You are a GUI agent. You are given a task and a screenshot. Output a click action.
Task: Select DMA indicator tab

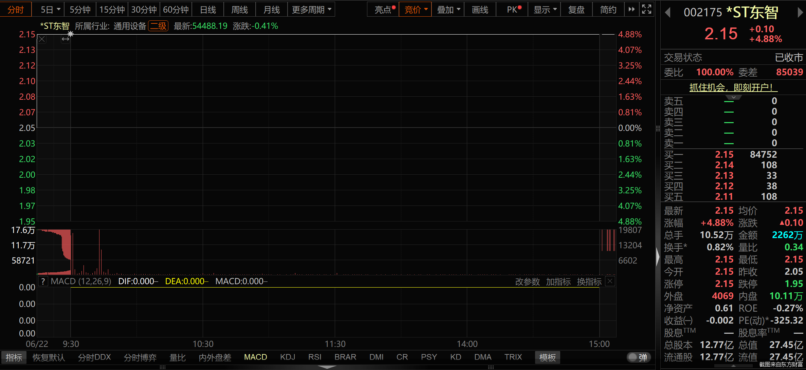point(483,357)
